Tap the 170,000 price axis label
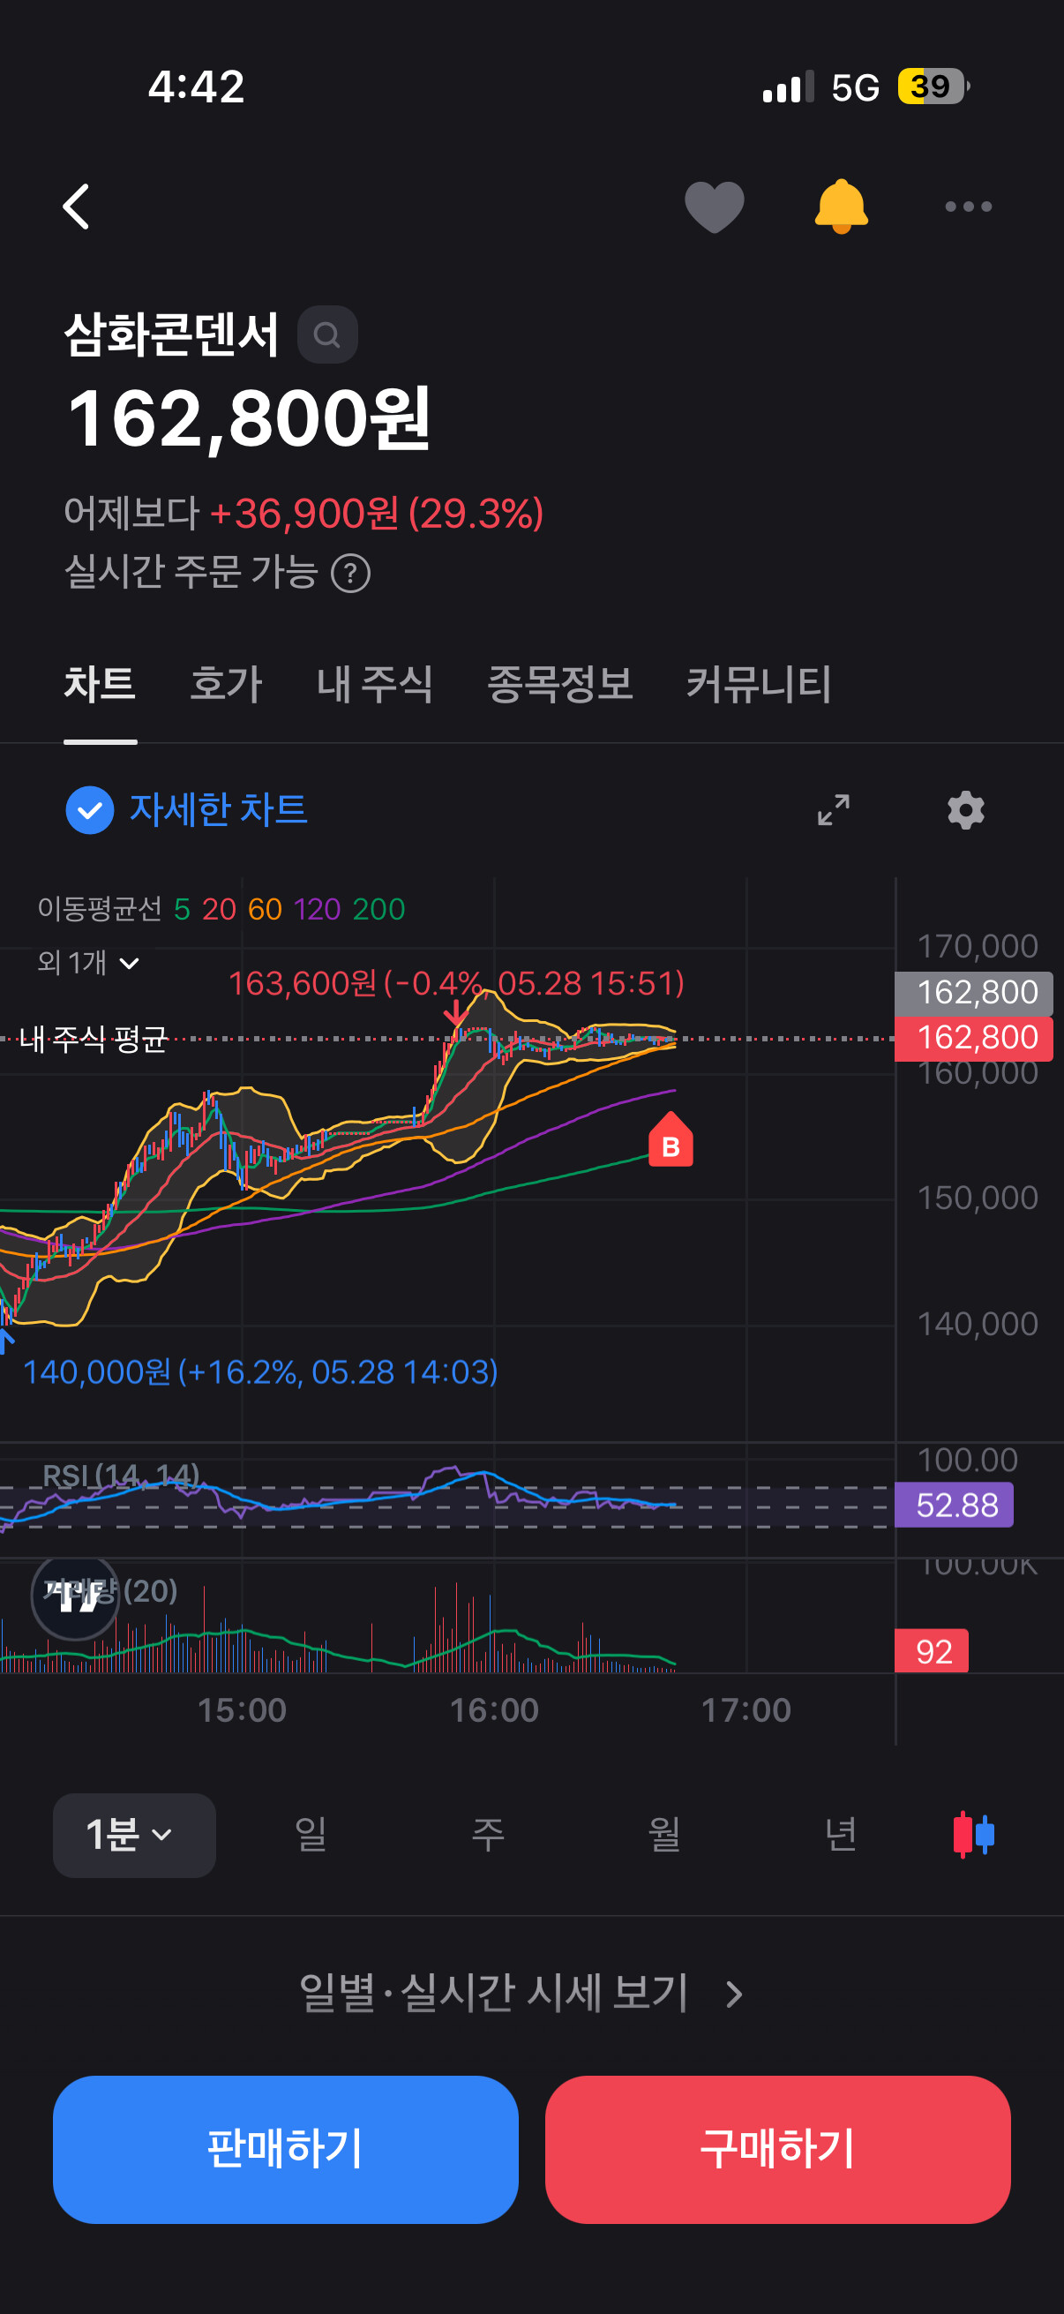The image size is (1064, 2314). tap(977, 947)
